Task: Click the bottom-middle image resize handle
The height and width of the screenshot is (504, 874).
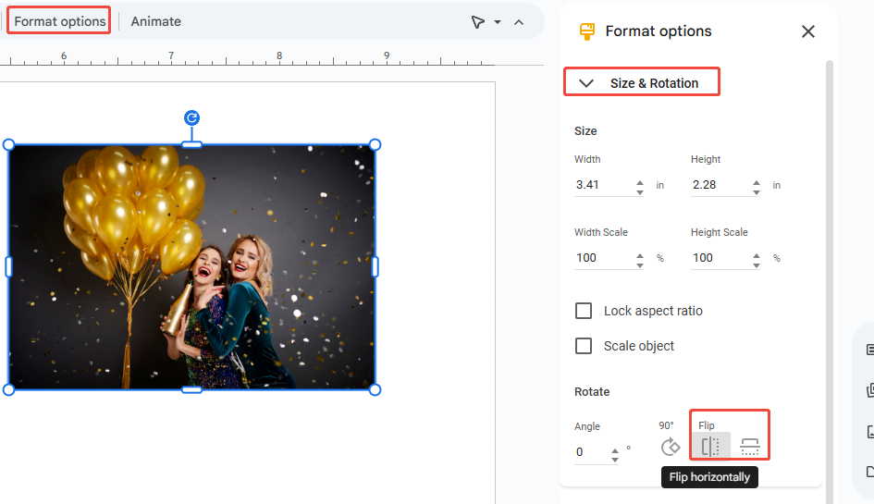Action: pyautogui.click(x=191, y=389)
